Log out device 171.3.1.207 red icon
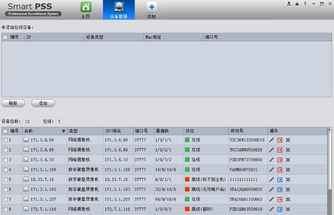Viewport: 334px width, 215px height. coord(280,199)
